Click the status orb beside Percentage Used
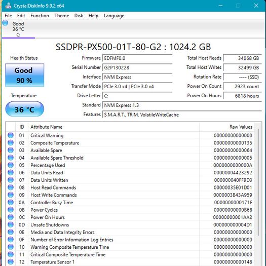 [x=11, y=165]
